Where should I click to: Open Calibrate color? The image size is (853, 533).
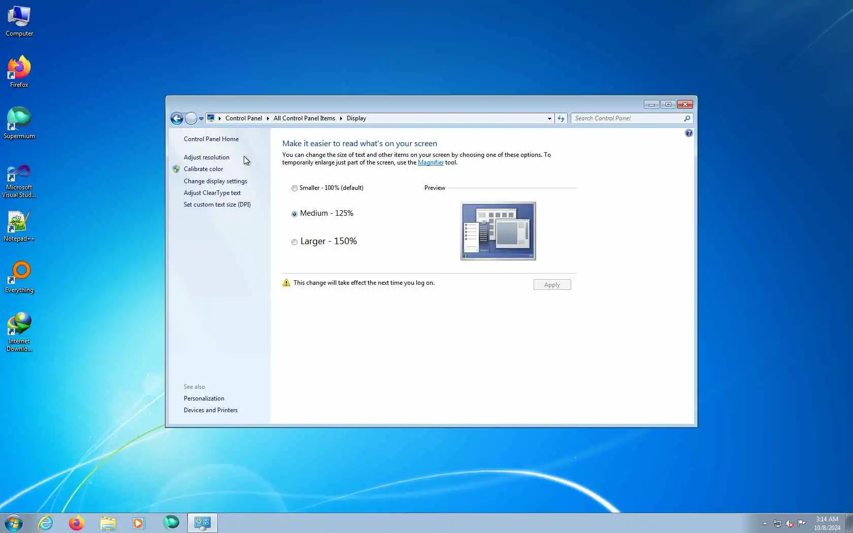pos(203,169)
